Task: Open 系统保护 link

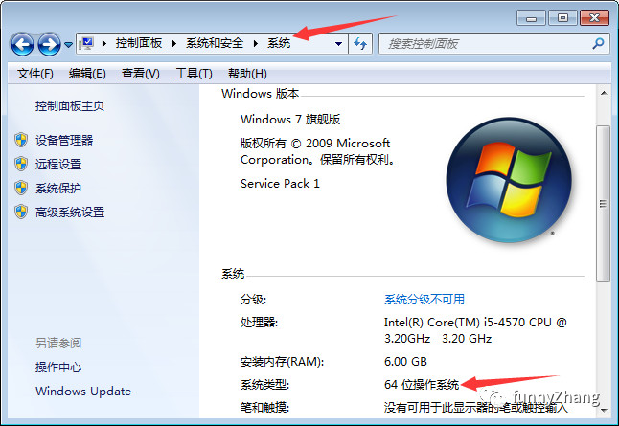Action: click(58, 189)
